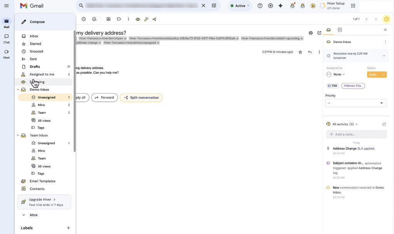Click the move-to icon in the toolbar

click(x=108, y=19)
